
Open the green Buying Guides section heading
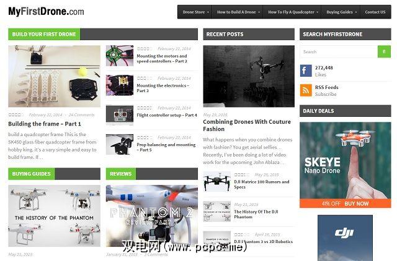click(x=32, y=174)
